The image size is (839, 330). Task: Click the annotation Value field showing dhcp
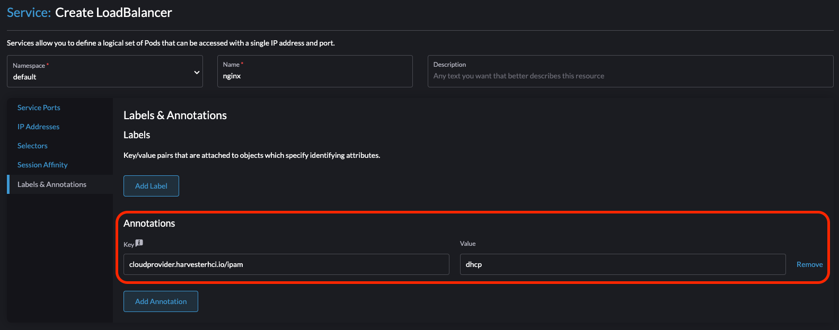(x=623, y=264)
